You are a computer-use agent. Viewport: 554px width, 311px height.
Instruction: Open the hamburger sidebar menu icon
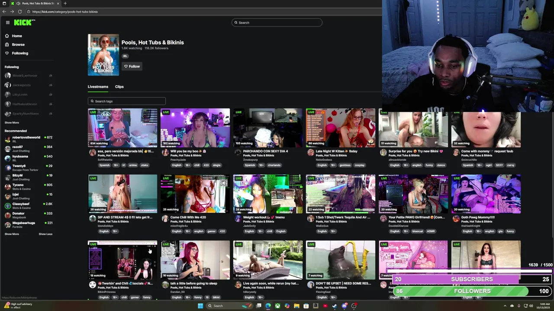[7, 22]
